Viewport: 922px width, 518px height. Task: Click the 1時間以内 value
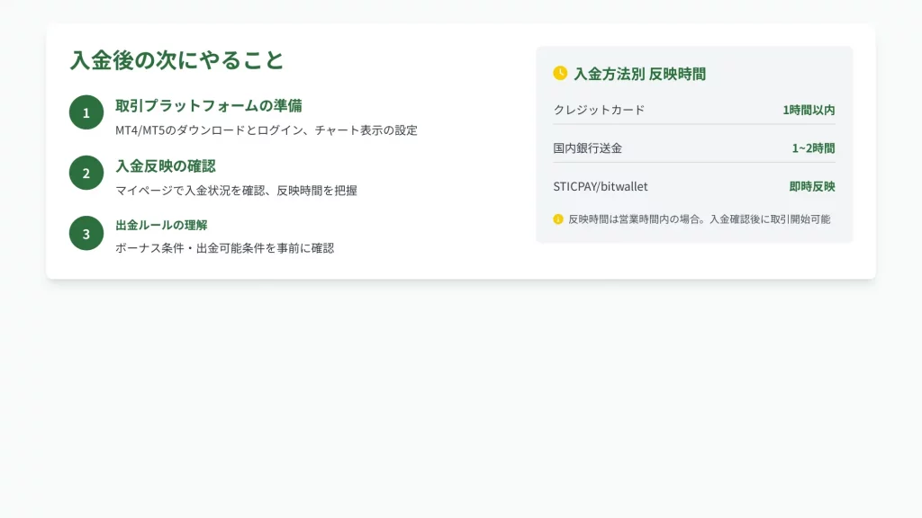(809, 110)
